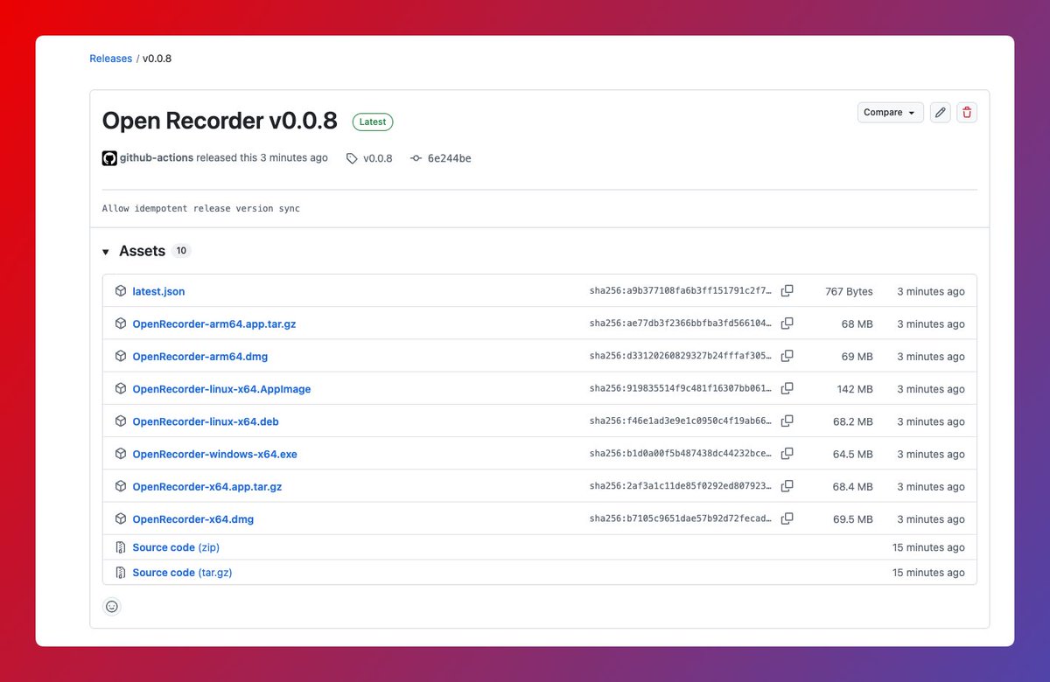Click the zip file icon beside Source code (tar.gz)

pyautogui.click(x=121, y=573)
